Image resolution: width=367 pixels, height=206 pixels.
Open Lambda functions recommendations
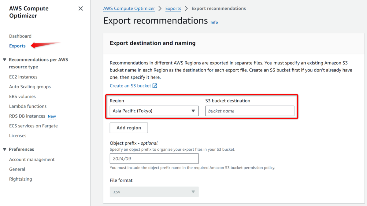(x=28, y=106)
